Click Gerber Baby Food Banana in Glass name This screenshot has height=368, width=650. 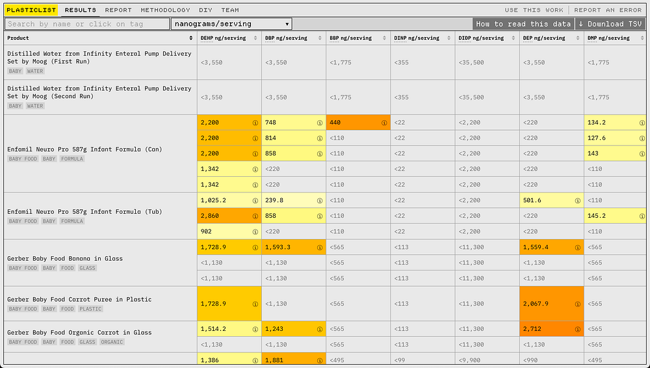tap(65, 259)
